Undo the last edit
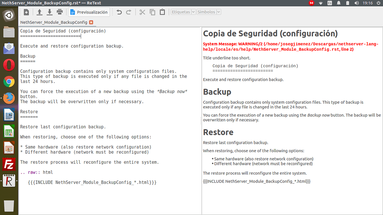The width and height of the screenshot is (383, 215). point(119,12)
